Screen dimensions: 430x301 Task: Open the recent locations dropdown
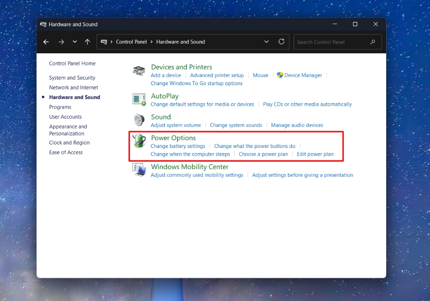74,42
